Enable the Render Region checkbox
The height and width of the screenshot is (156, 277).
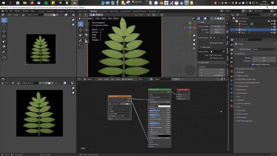(211, 43)
